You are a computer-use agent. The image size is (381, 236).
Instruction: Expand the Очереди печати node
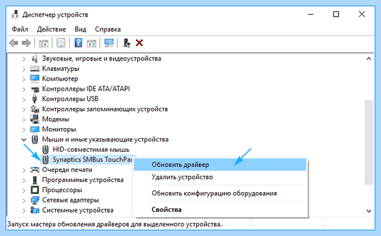tap(24, 170)
